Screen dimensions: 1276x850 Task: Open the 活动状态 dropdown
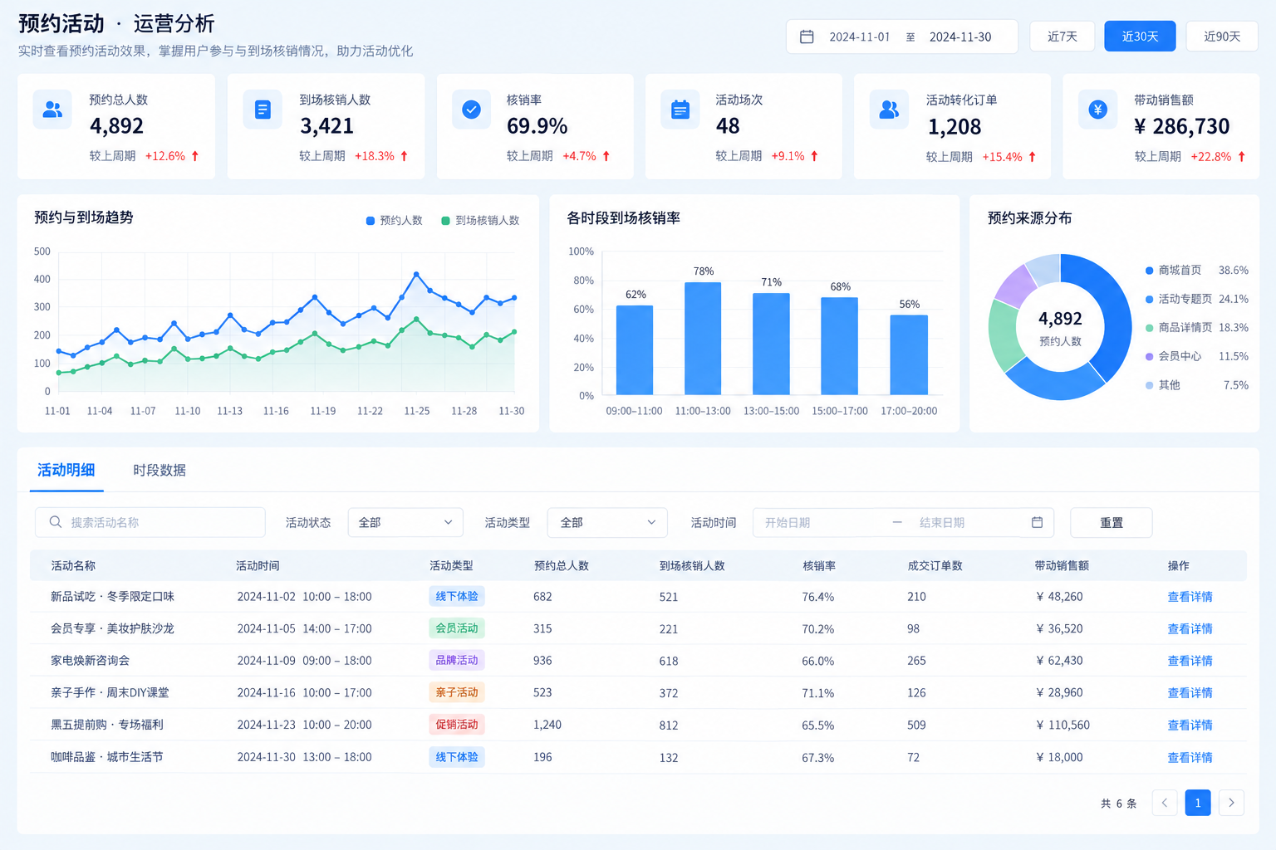405,522
